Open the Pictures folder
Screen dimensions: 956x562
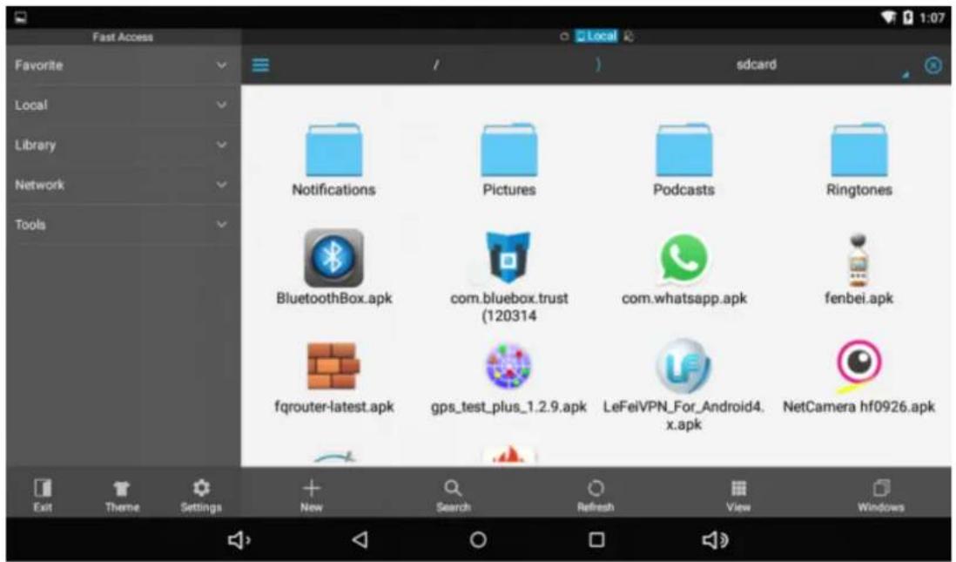(x=508, y=150)
